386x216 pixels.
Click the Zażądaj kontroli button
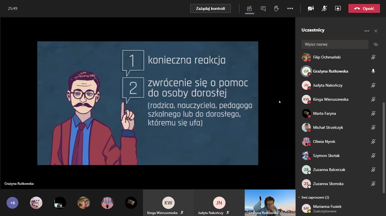[210, 8]
